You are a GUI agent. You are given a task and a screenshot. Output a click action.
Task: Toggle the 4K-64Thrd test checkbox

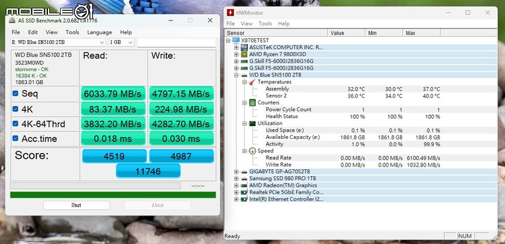point(15,123)
